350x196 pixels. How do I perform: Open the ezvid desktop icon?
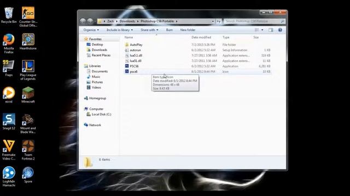click(9, 95)
